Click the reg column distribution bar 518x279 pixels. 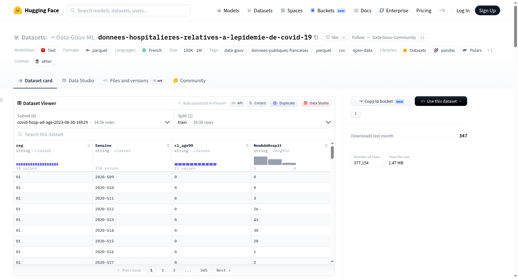point(37,164)
